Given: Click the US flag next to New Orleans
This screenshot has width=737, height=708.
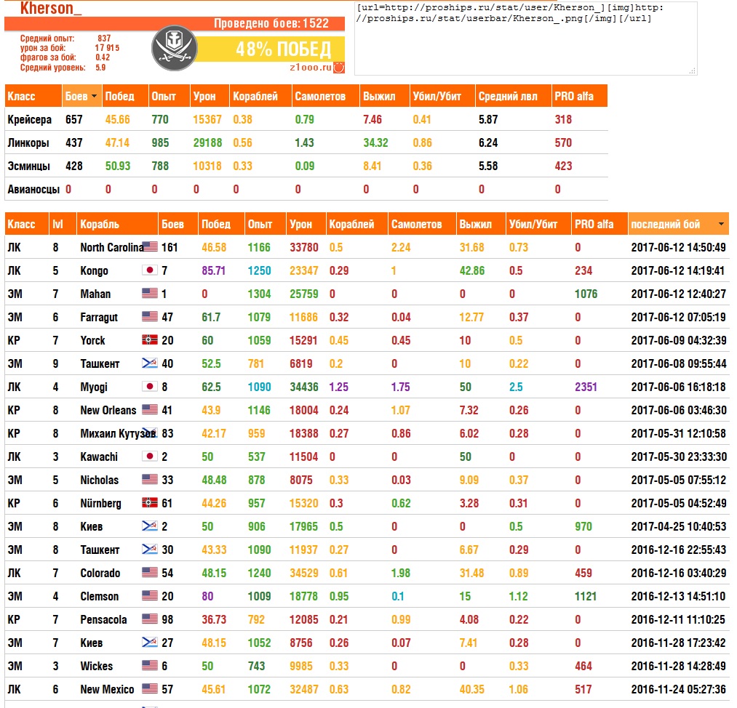Looking at the screenshot, I should coord(150,409).
